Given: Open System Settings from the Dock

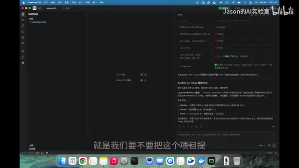Looking at the screenshot, I should 124,161.
